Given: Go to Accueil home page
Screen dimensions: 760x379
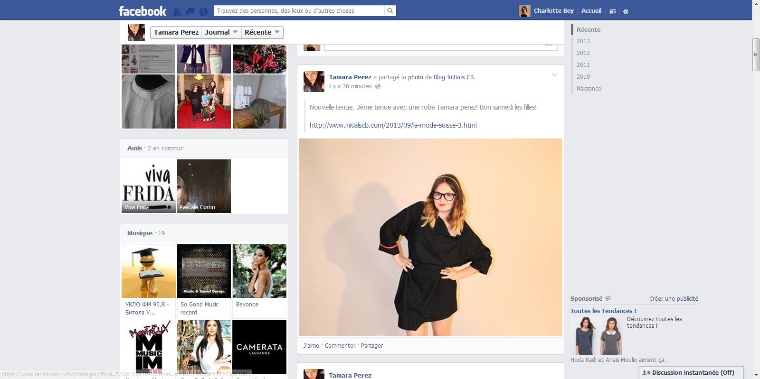Looking at the screenshot, I should click(591, 11).
